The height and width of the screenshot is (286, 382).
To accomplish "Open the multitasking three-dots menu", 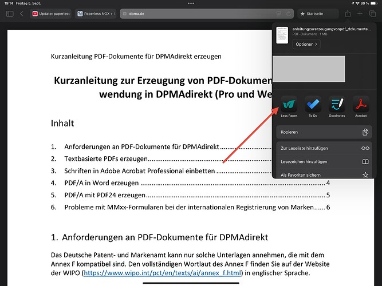I will [191, 3].
